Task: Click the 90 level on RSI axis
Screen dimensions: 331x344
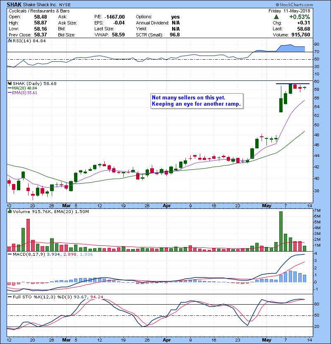Action: [317, 44]
